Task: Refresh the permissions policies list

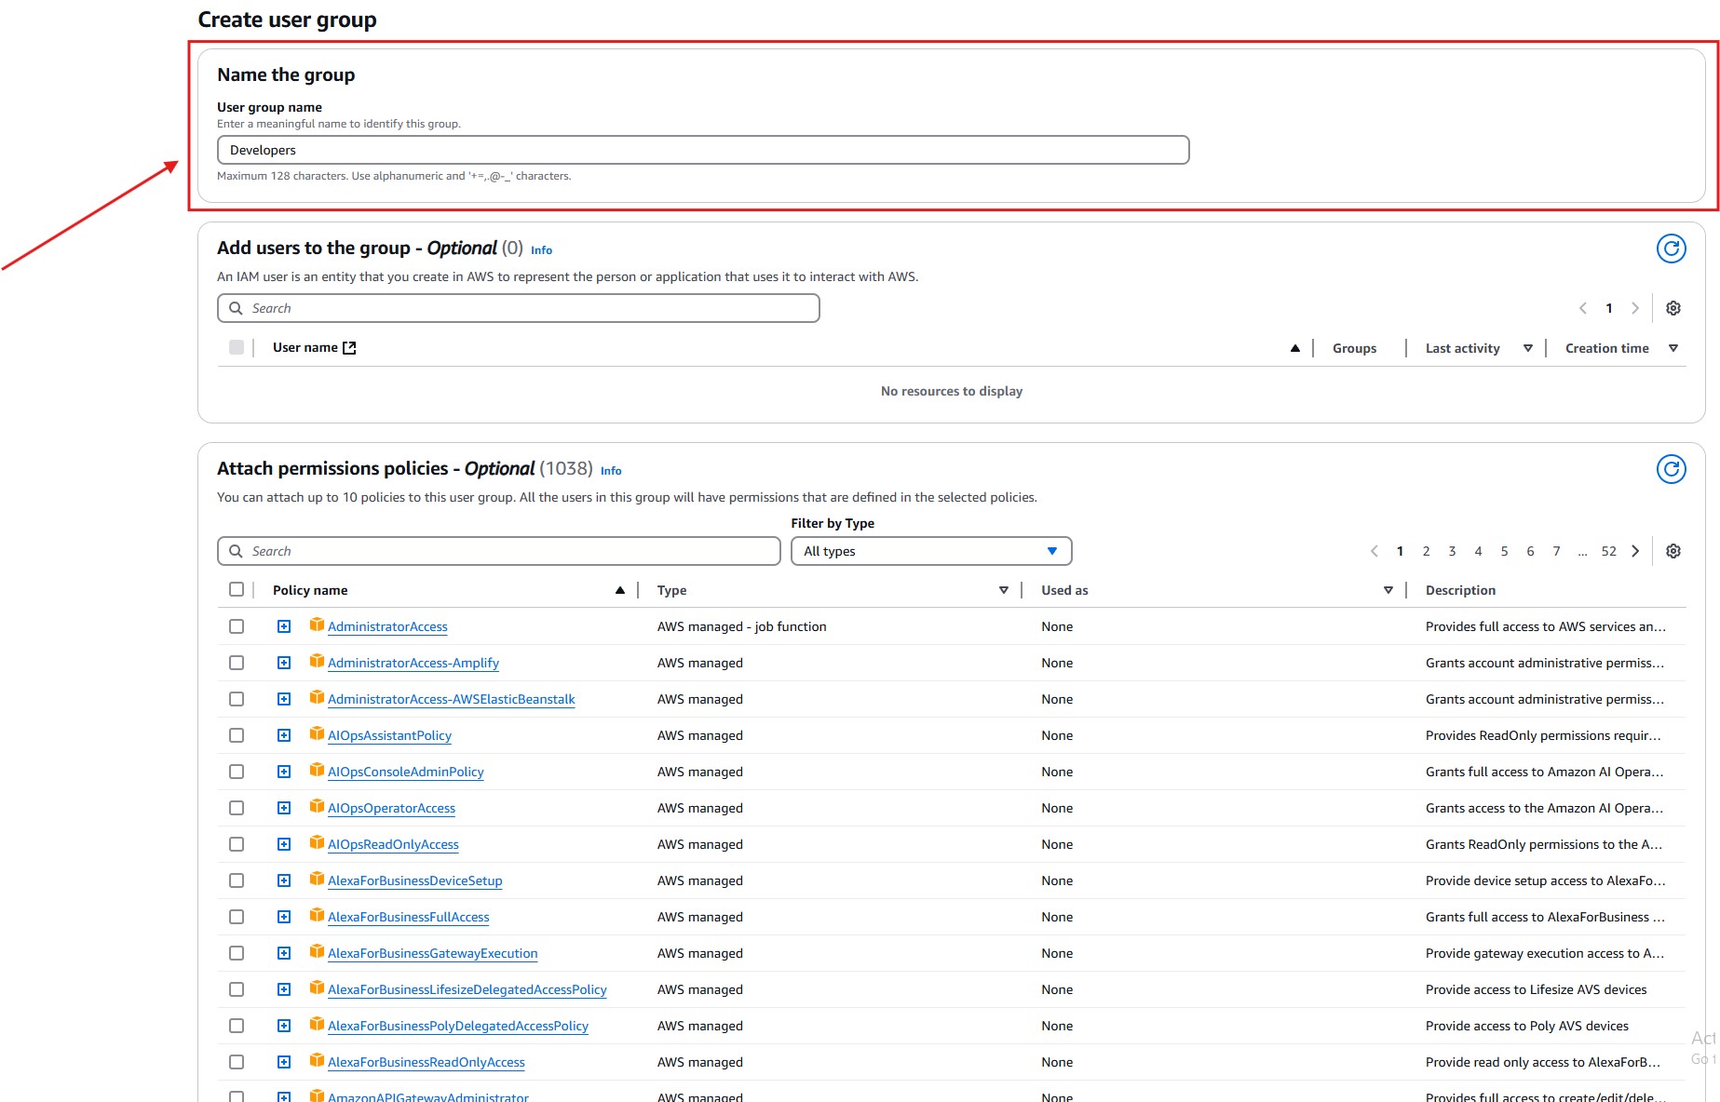Action: 1671,469
